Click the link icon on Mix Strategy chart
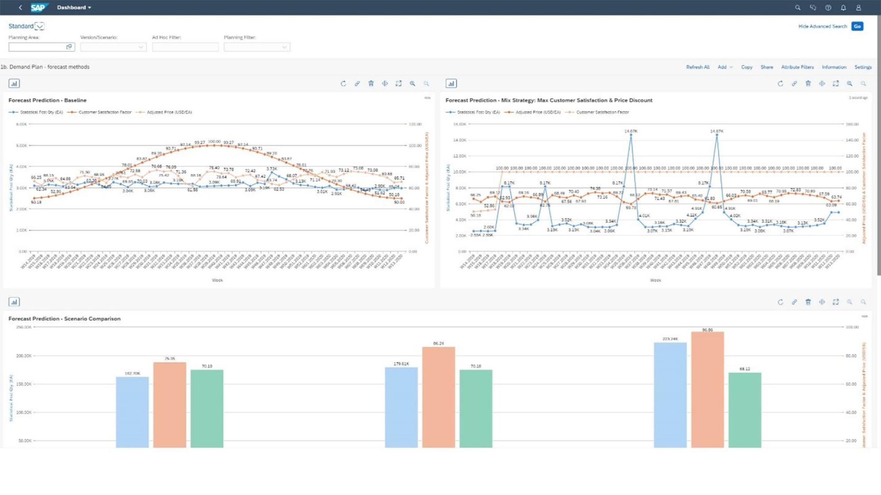Viewport: 881px width, 495px height. click(x=794, y=84)
